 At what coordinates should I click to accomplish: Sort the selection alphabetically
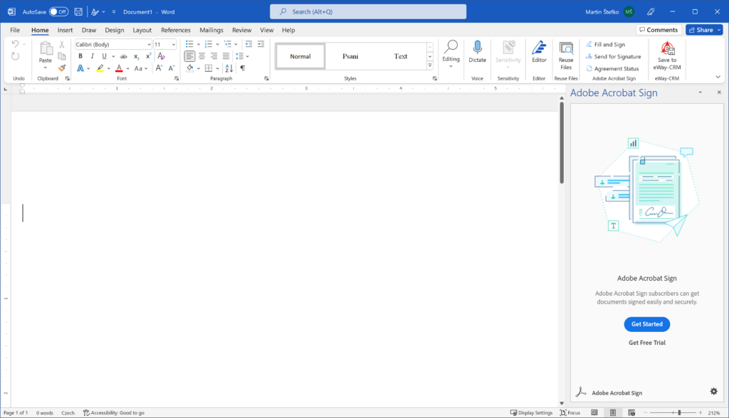pyautogui.click(x=229, y=68)
